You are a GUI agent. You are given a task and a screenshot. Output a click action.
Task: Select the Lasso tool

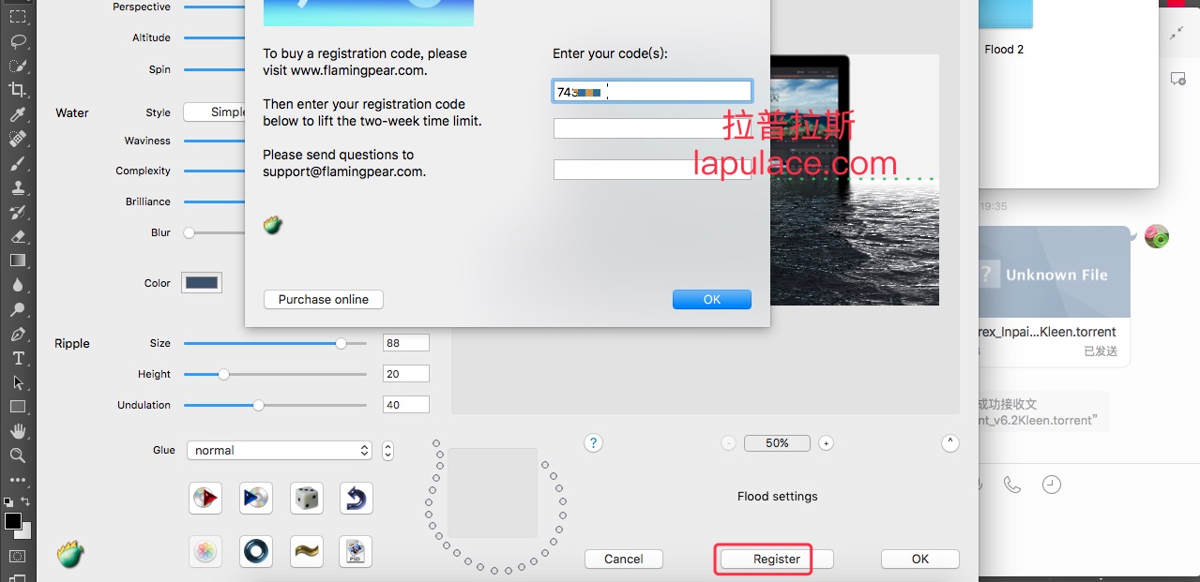pyautogui.click(x=18, y=41)
